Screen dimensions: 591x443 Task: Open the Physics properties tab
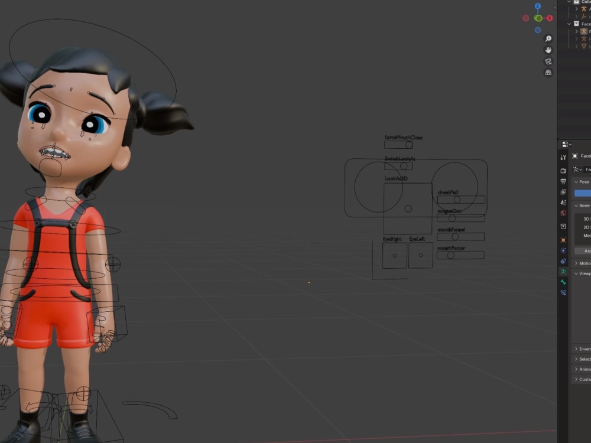(x=563, y=250)
